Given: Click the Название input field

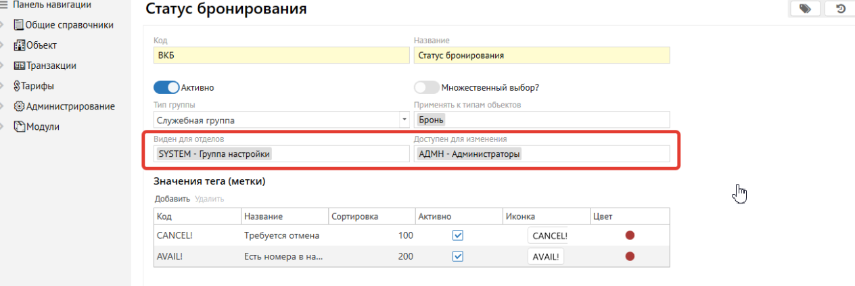Looking at the screenshot, I should [x=541, y=55].
